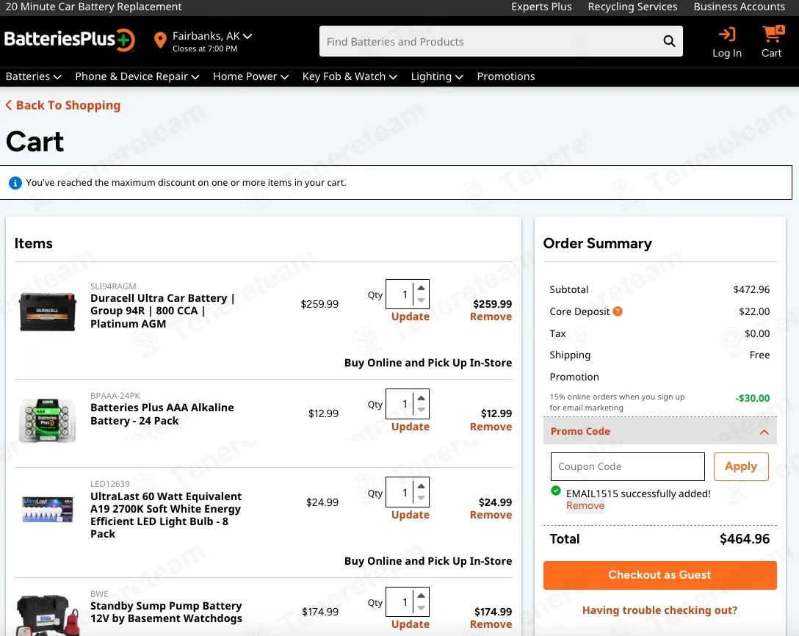The image size is (799, 636).
Task: Click the Checkout as Guest button
Action: pos(659,575)
